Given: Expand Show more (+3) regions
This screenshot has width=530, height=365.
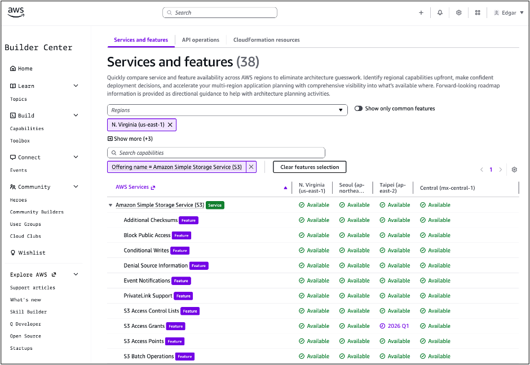Looking at the screenshot, I should tap(130, 139).
